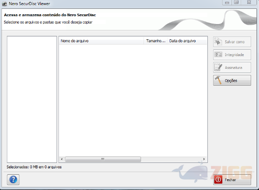This screenshot has width=259, height=190.
Task: Click the scrollbar left arrow
Action: click(61, 159)
